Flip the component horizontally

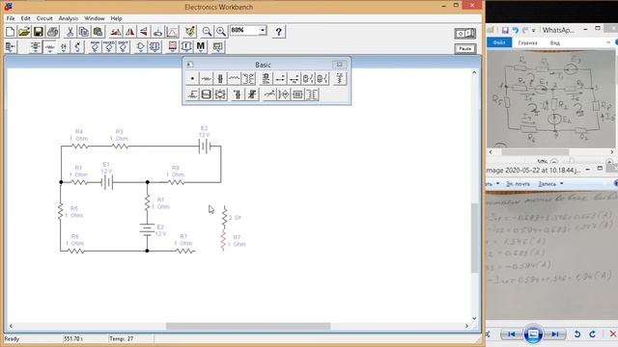click(x=129, y=32)
